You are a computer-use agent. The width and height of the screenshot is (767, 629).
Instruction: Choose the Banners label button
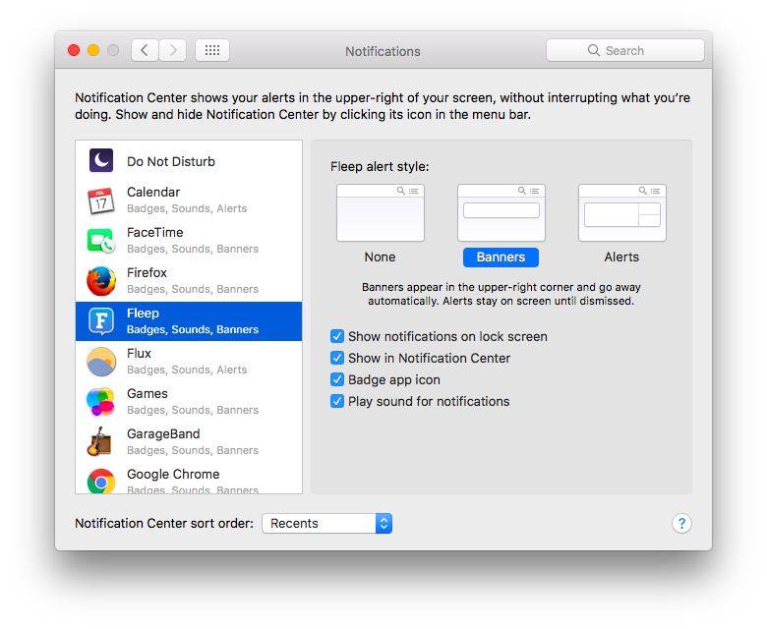[501, 257]
